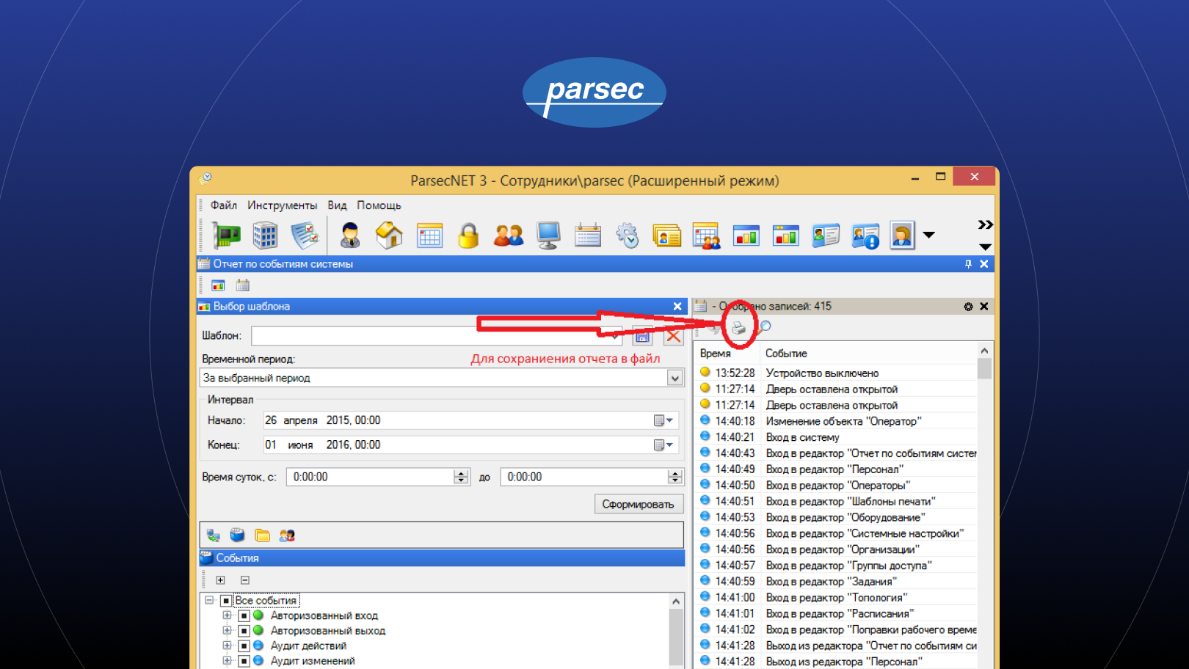The height and width of the screenshot is (669, 1189).
Task: Select the hardware configuration icon in toolbar
Action: point(226,235)
